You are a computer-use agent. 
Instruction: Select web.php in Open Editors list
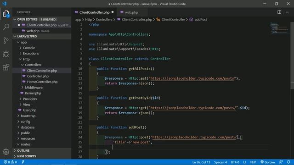42,31
